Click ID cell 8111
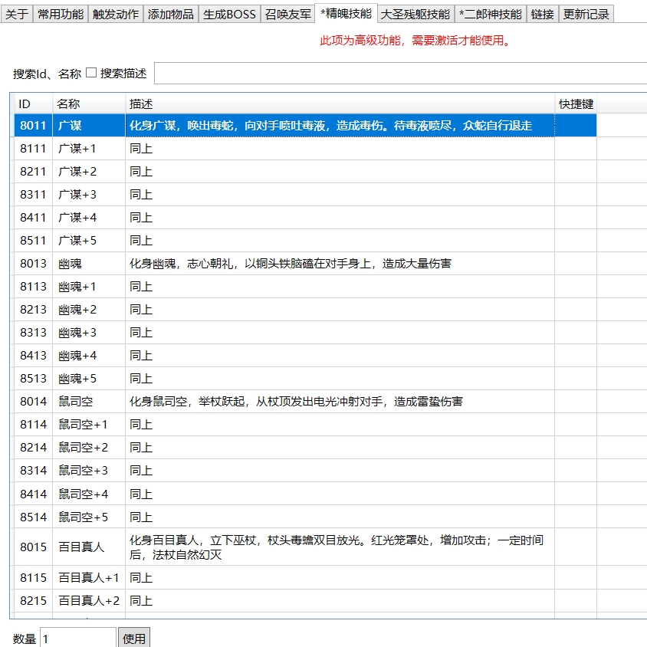This screenshot has width=647, height=647. (x=34, y=149)
